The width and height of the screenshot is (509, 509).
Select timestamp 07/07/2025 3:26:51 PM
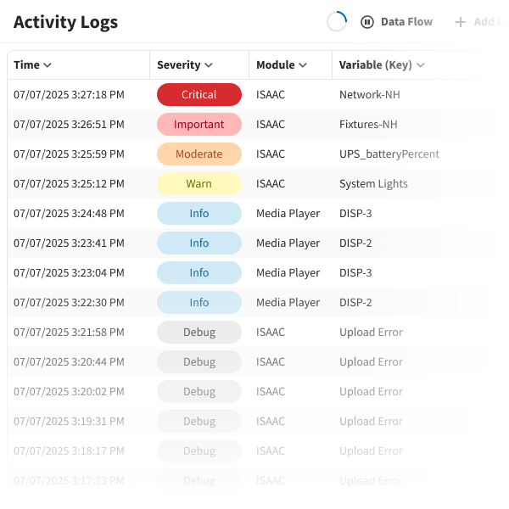click(x=69, y=125)
